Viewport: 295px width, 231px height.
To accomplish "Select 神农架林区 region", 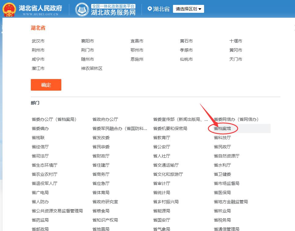I will coord(92,68).
